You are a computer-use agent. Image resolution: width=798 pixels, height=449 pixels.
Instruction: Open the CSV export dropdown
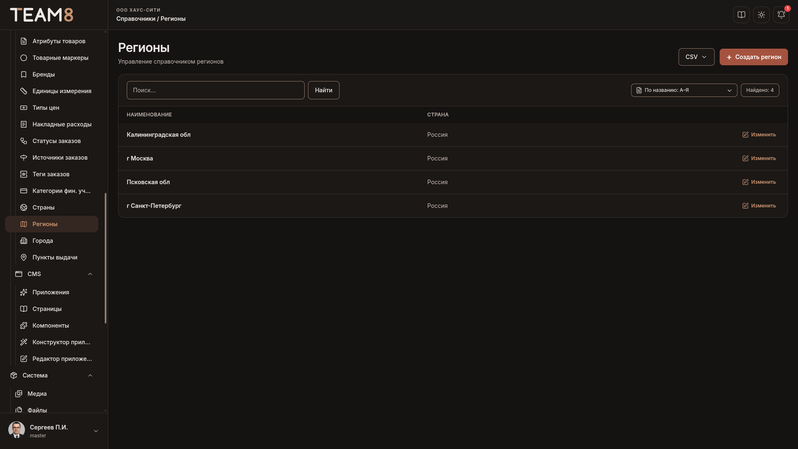point(697,57)
